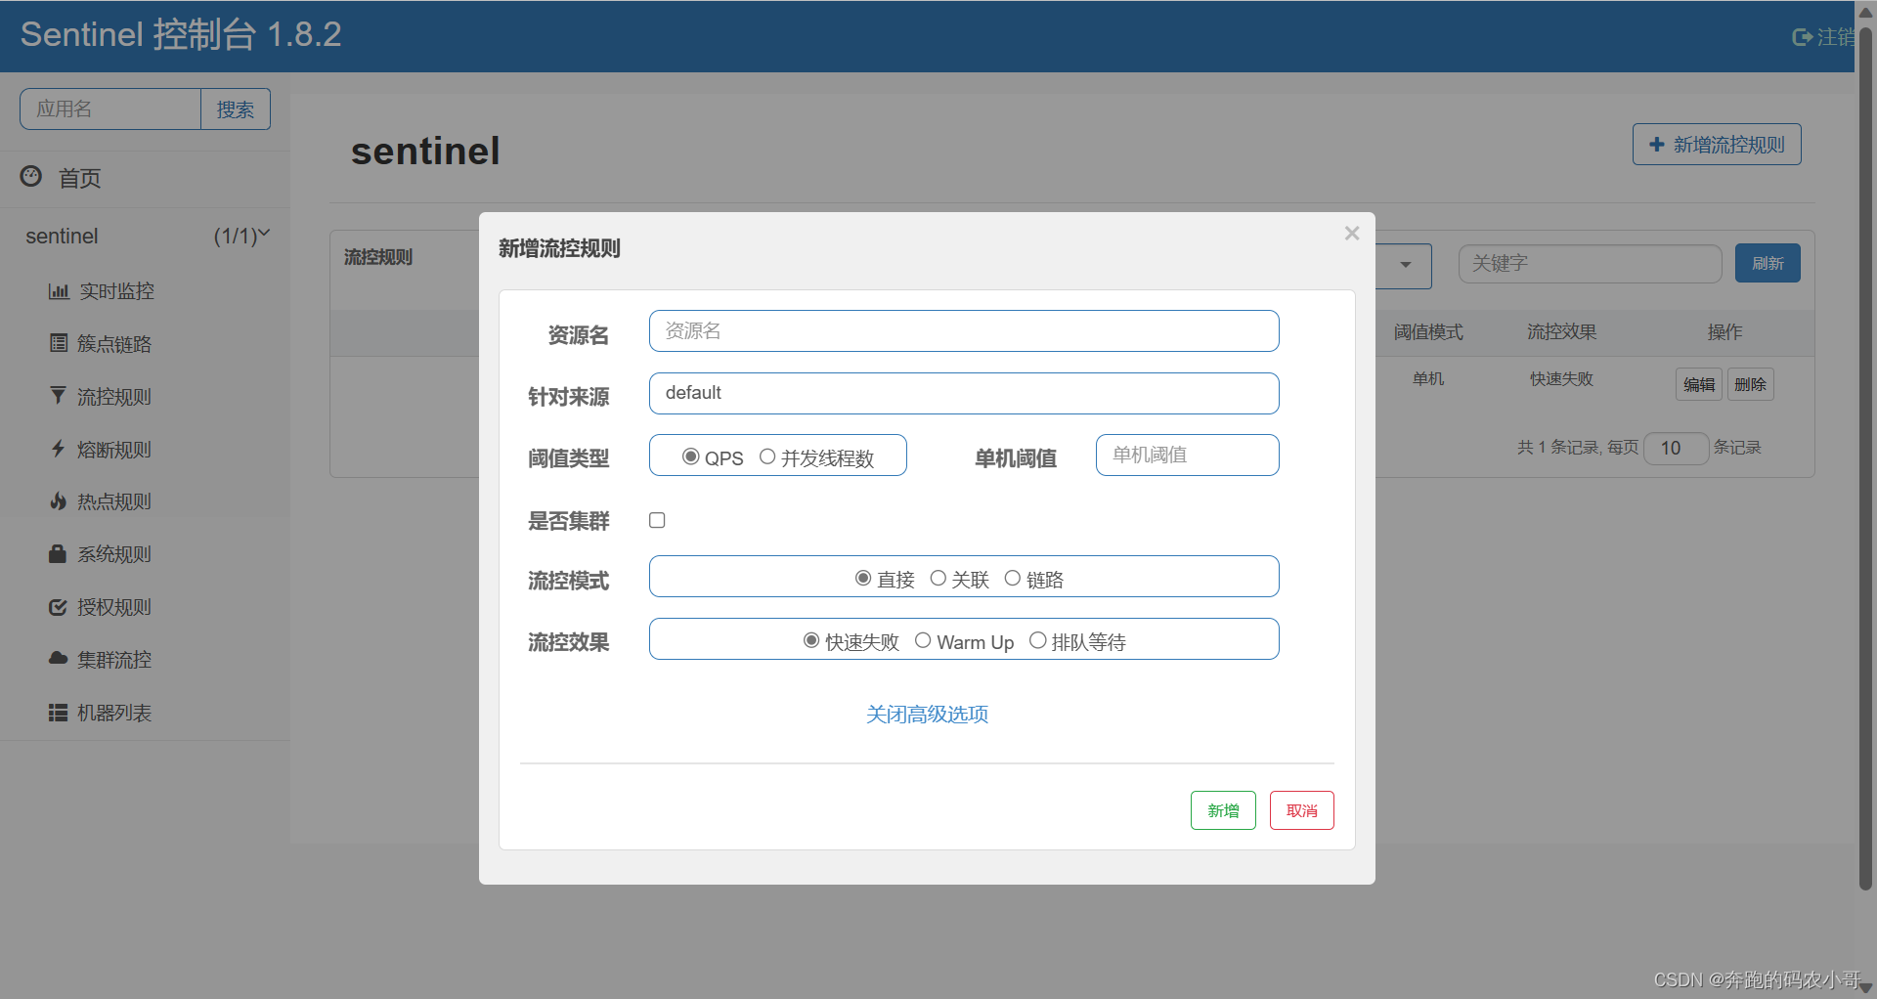Click the 热点规则 fire icon
The height and width of the screenshot is (999, 1877).
59,500
